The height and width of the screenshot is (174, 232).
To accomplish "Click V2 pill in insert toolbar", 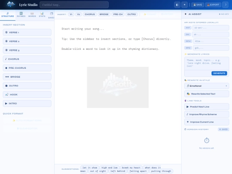I will (x=79, y=14).
